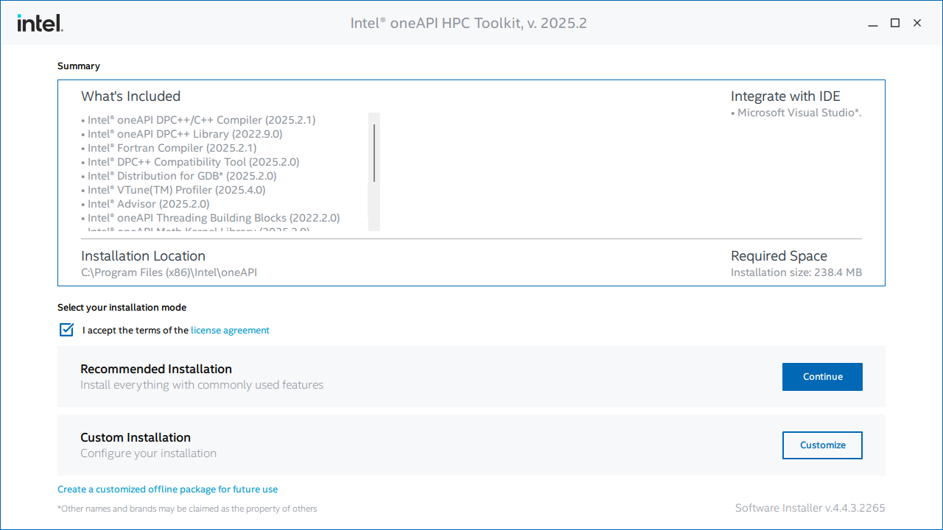Select Intel Advisor (2025.2.0) entry

[145, 204]
